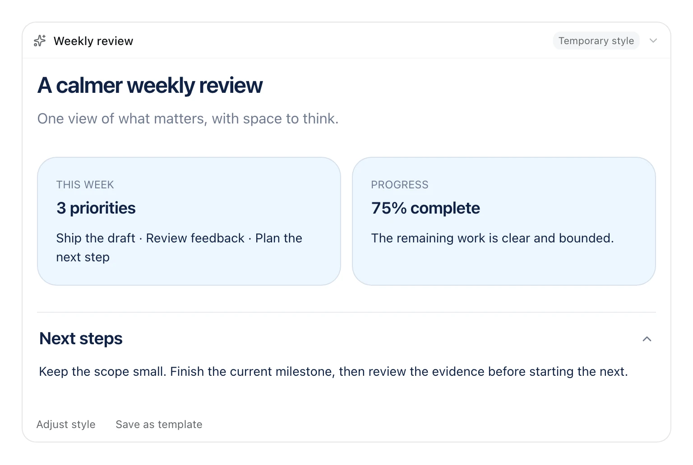693x465 pixels.
Task: Click the PROGRESS label
Action: coord(400,185)
